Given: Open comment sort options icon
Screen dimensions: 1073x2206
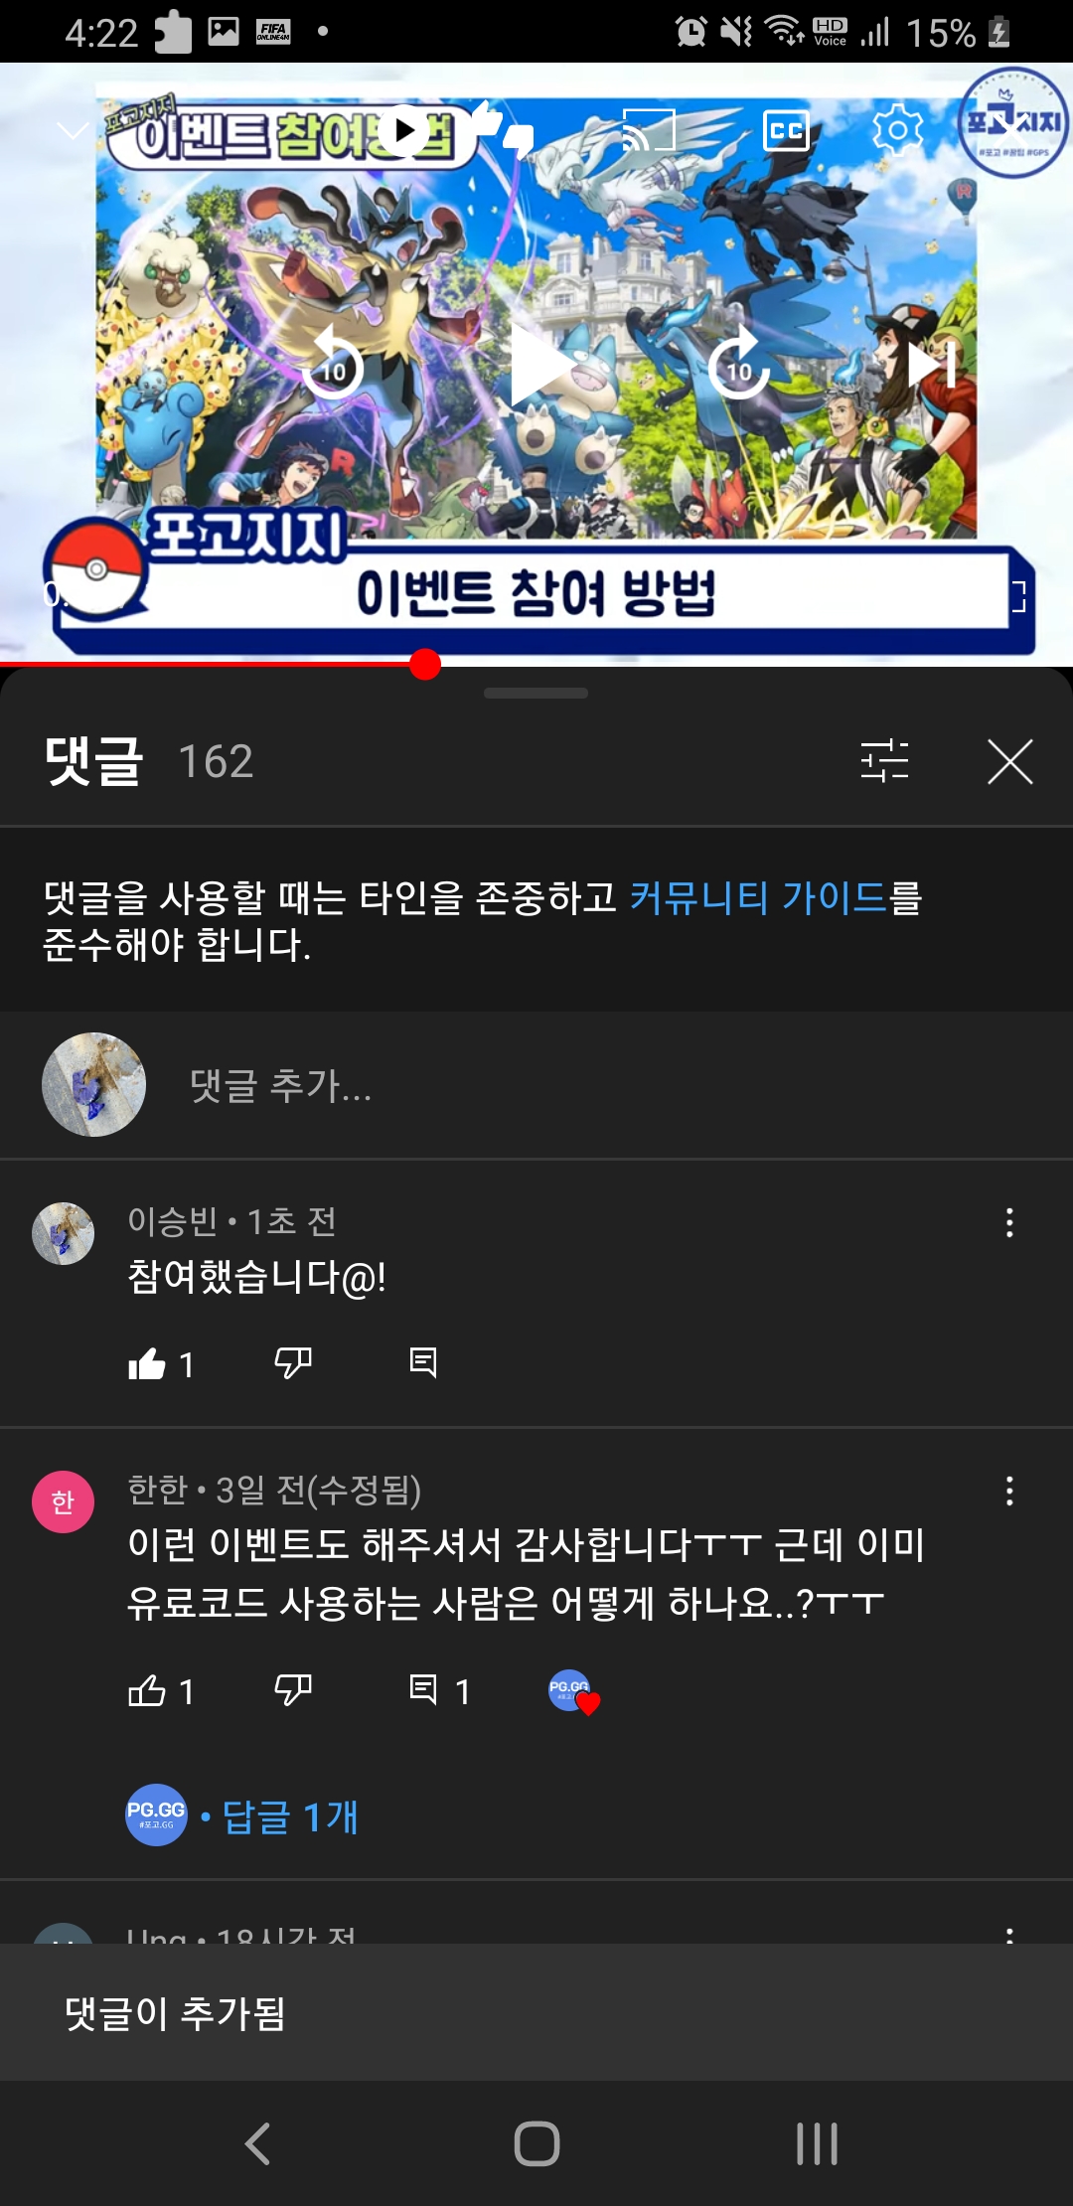Looking at the screenshot, I should point(884,761).
